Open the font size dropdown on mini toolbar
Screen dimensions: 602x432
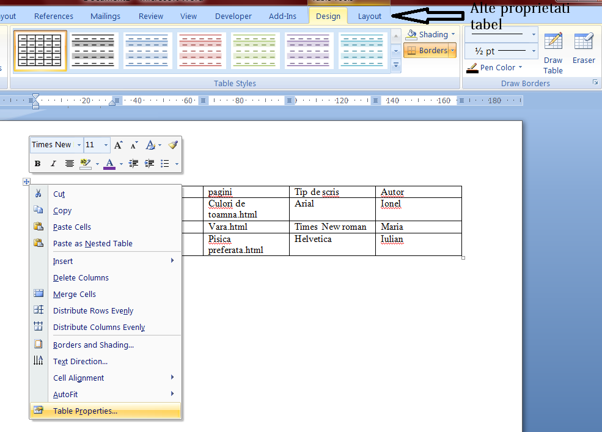click(105, 145)
